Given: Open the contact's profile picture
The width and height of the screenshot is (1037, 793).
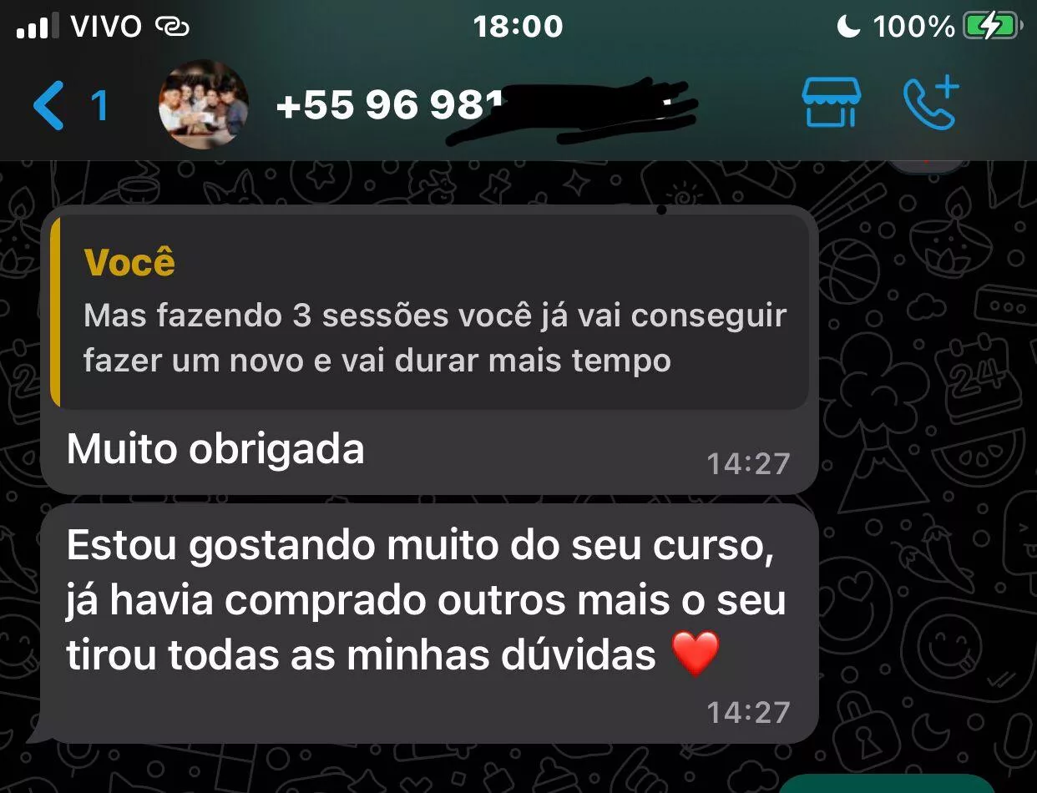Looking at the screenshot, I should 203,104.
